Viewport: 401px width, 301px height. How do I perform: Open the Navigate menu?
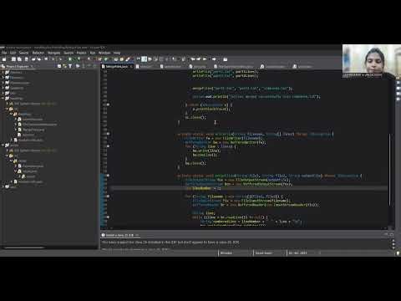[54, 53]
